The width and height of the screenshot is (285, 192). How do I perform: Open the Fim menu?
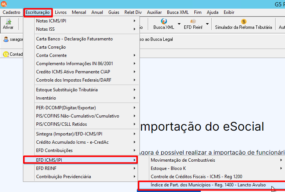coord(197,12)
